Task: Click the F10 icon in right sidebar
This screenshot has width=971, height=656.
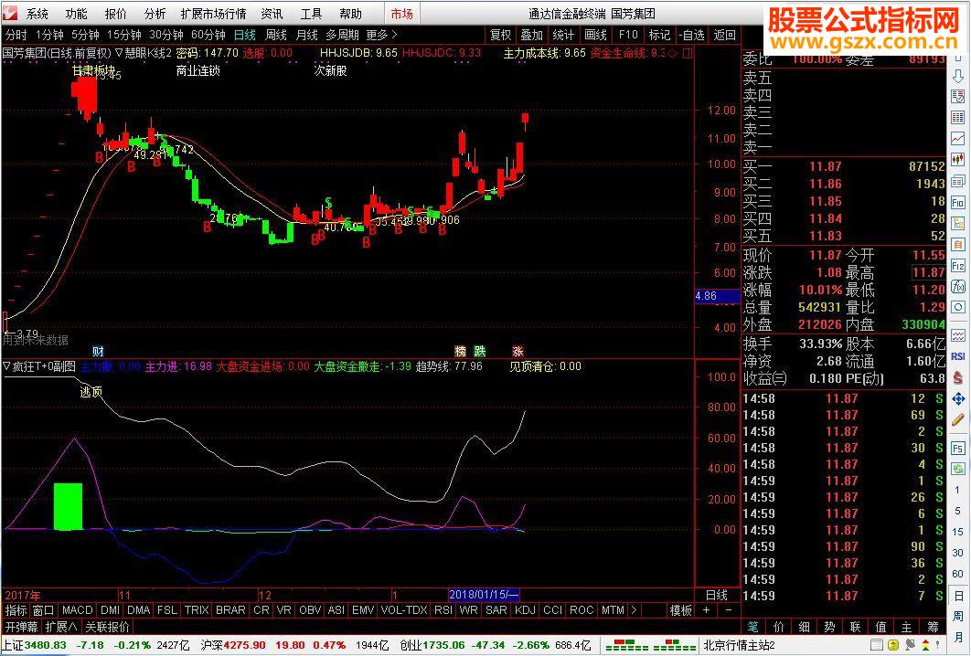Action: pyautogui.click(x=958, y=202)
